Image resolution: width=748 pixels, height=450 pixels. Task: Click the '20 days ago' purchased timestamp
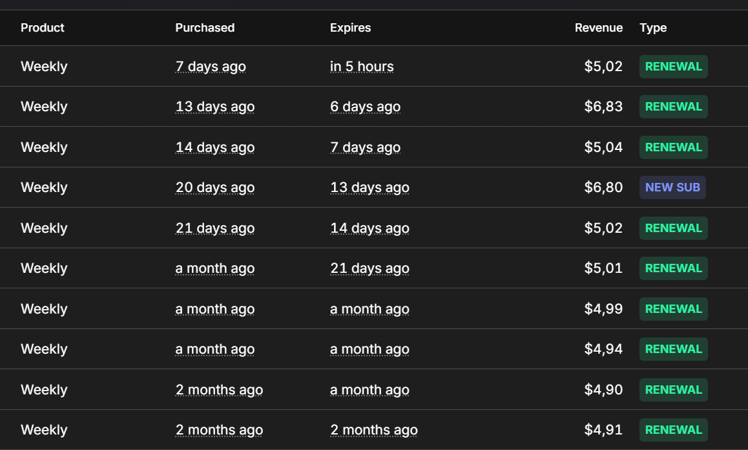tap(214, 187)
